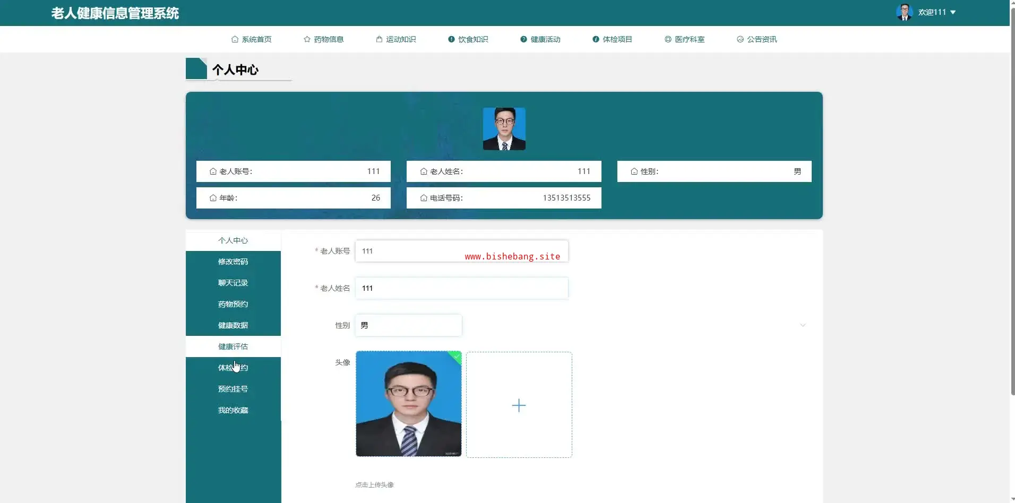Click the plus box to upload avatar

click(519, 405)
